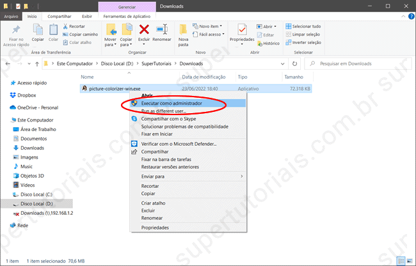Click the Colar clipboard icon
Image resolution: width=416 pixels, height=266 pixels.
[x=54, y=29]
